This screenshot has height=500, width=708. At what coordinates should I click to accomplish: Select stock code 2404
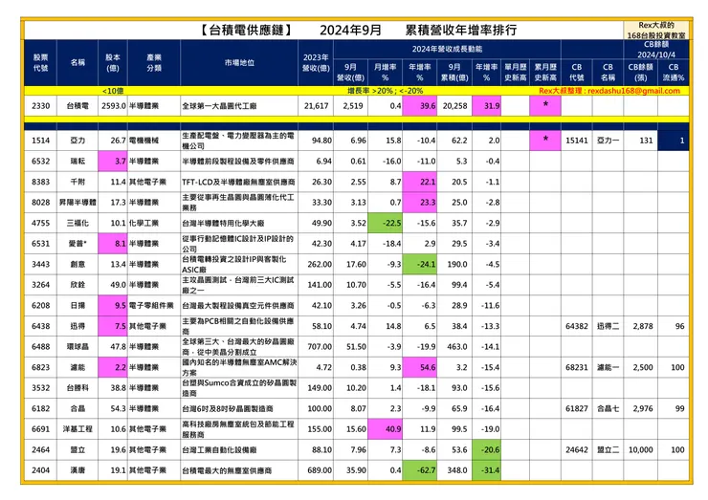point(40,470)
